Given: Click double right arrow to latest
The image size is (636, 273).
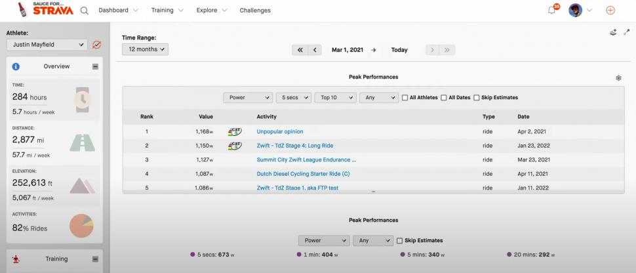Looking at the screenshot, I should click(x=447, y=50).
